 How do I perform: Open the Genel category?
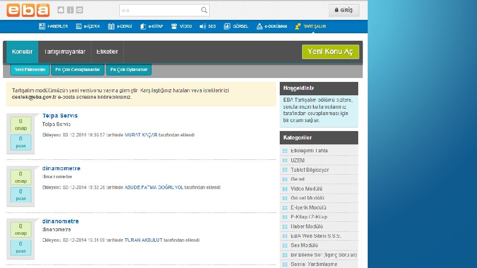(x=298, y=179)
